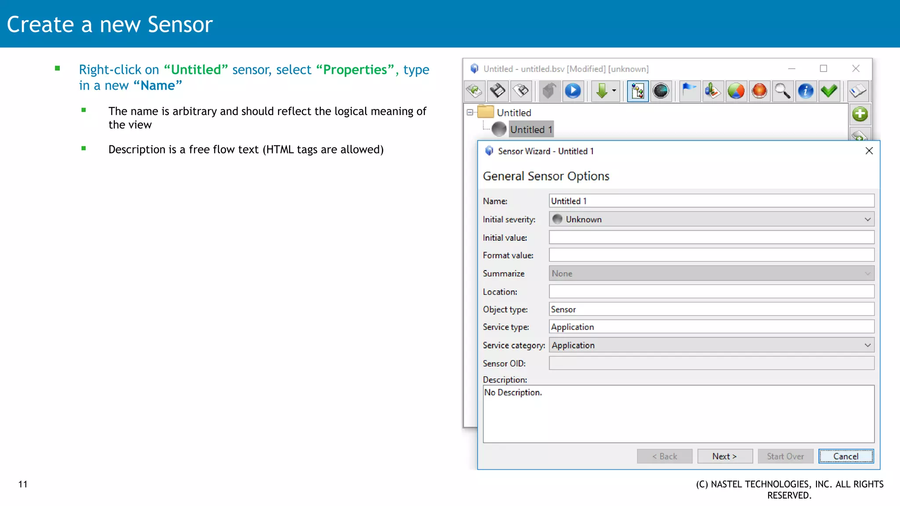Close the Sensor Wizard dialog
The height and width of the screenshot is (506, 900).
click(869, 151)
